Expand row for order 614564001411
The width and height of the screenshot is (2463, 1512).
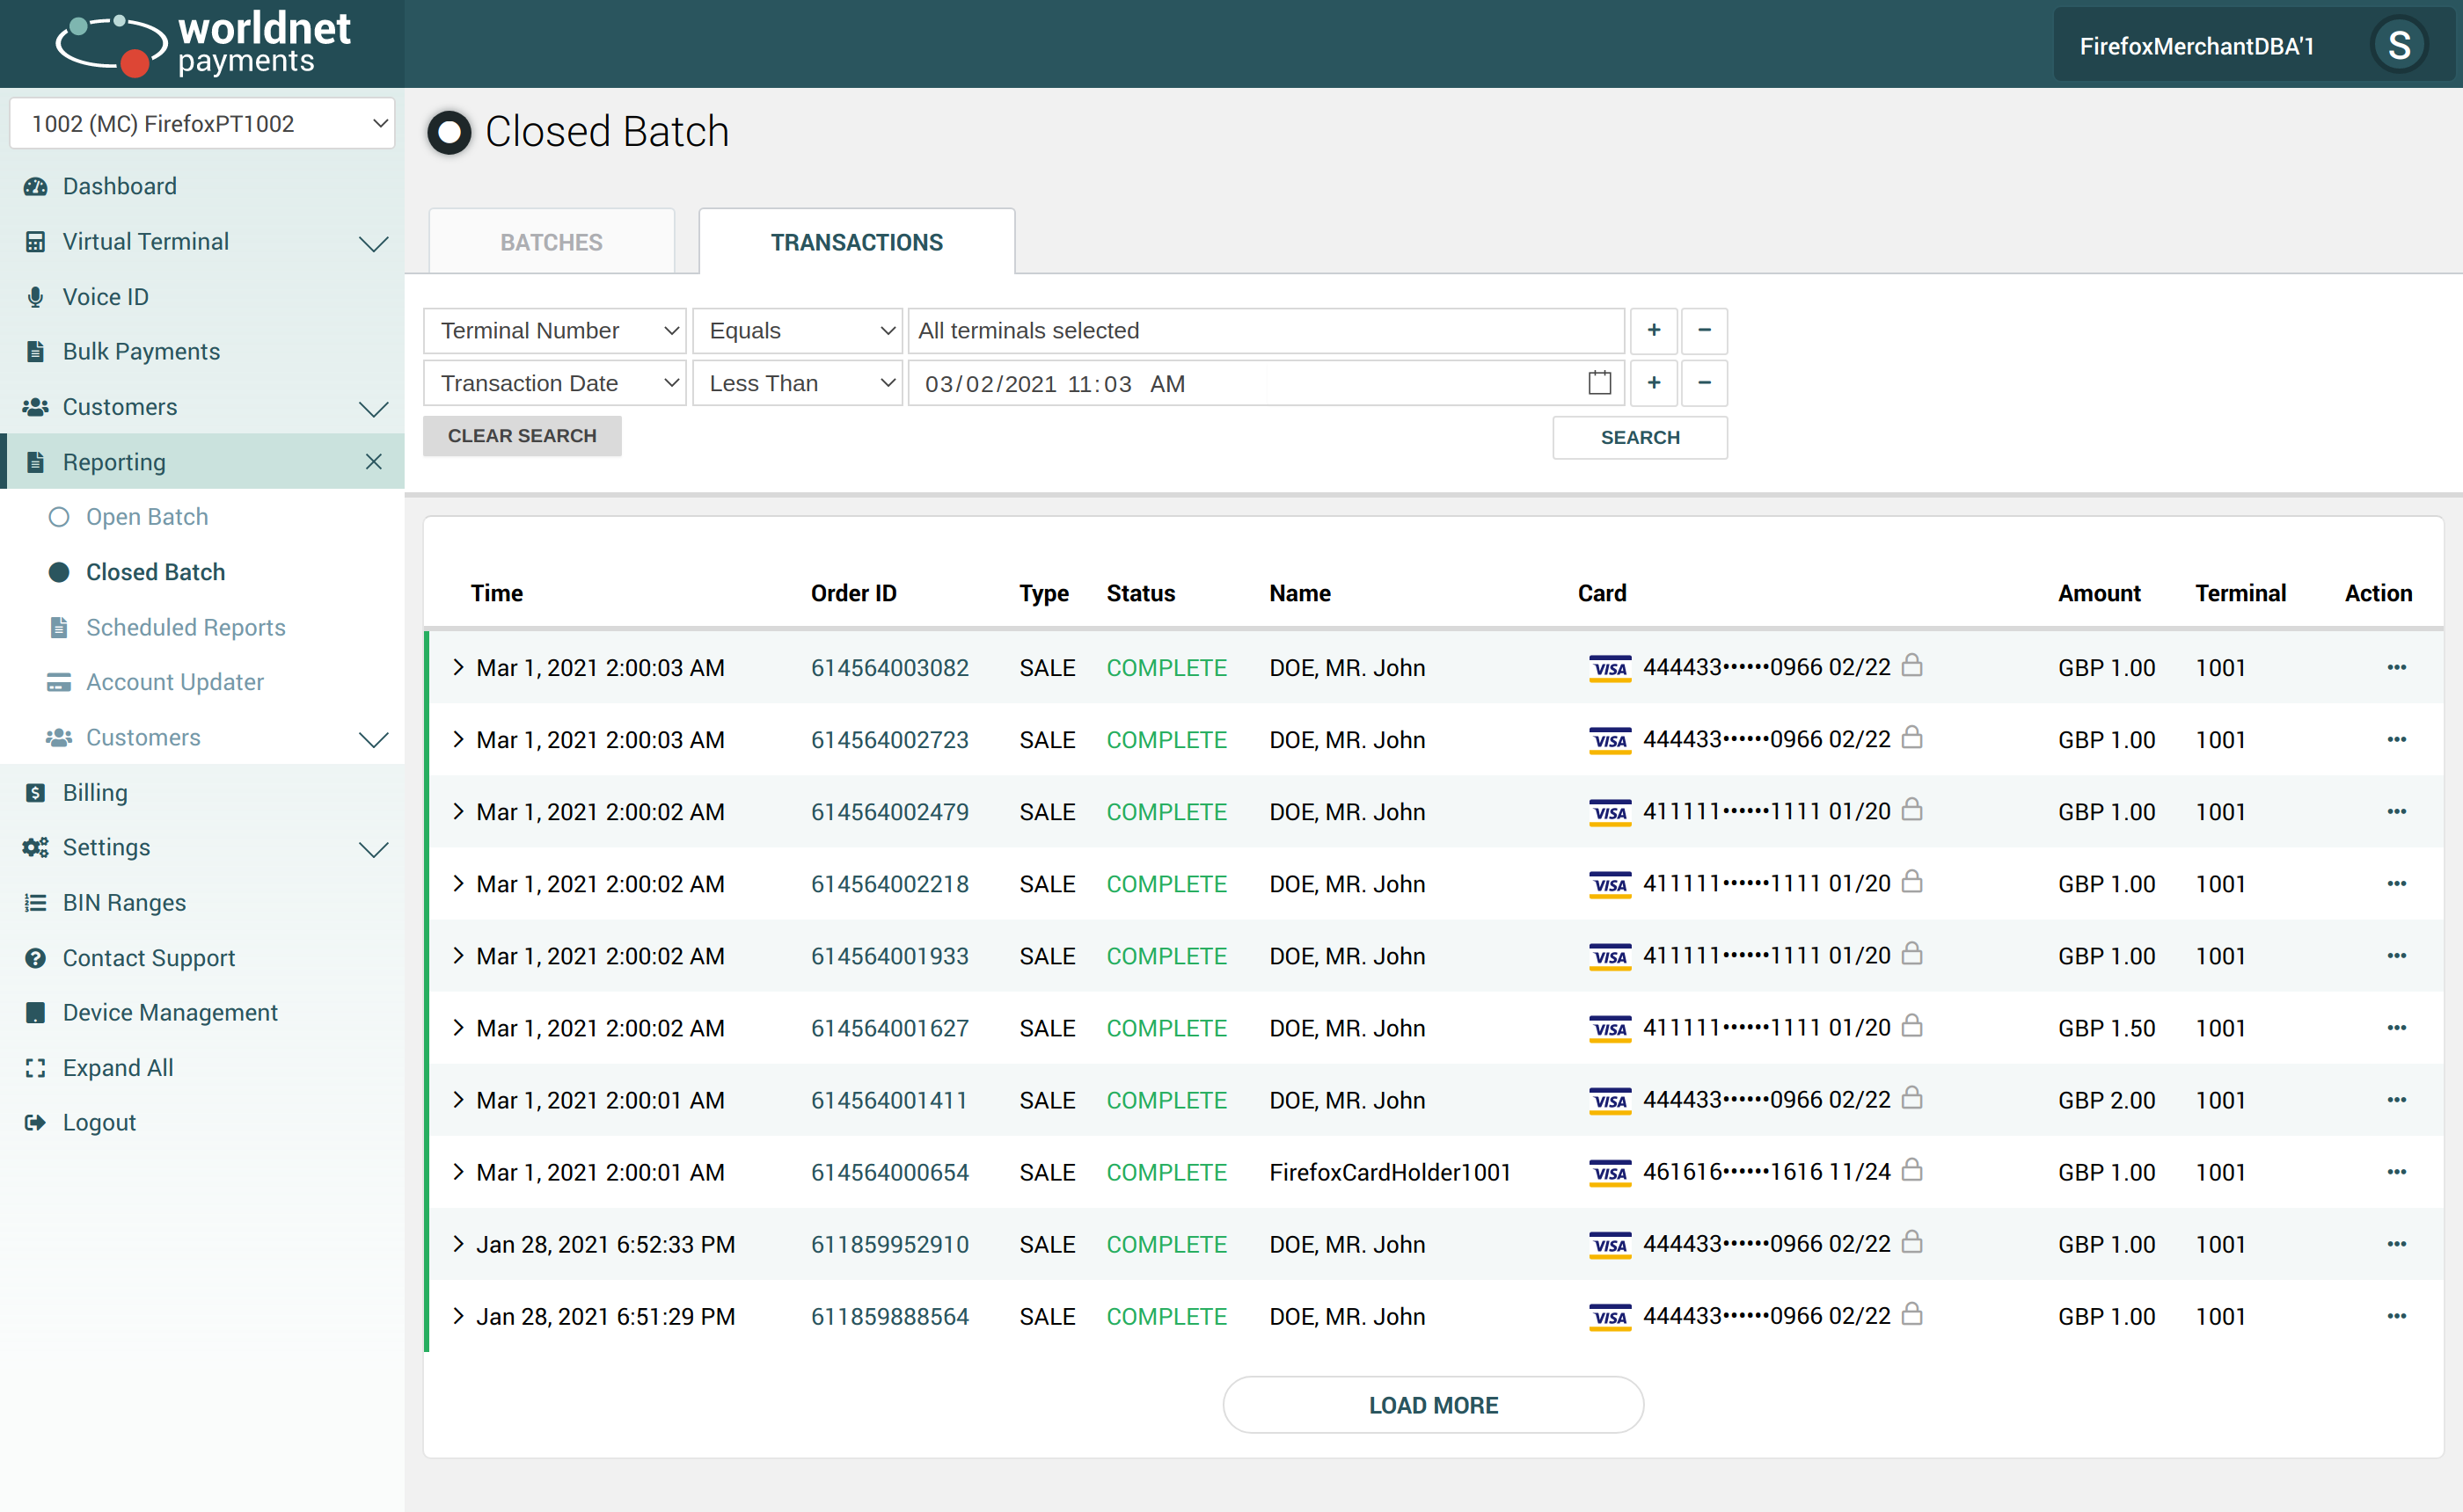click(458, 1100)
